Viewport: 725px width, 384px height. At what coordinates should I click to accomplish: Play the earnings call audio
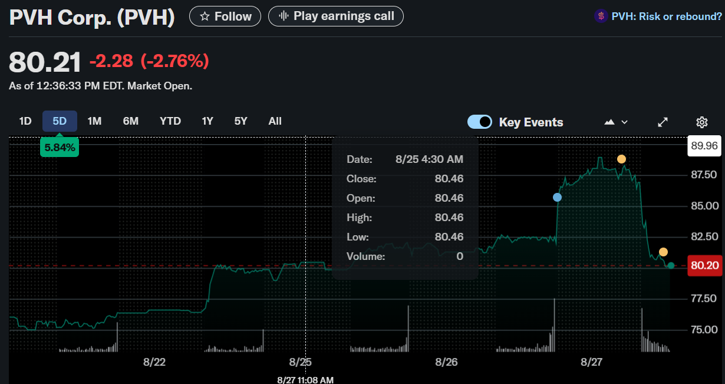(x=336, y=16)
